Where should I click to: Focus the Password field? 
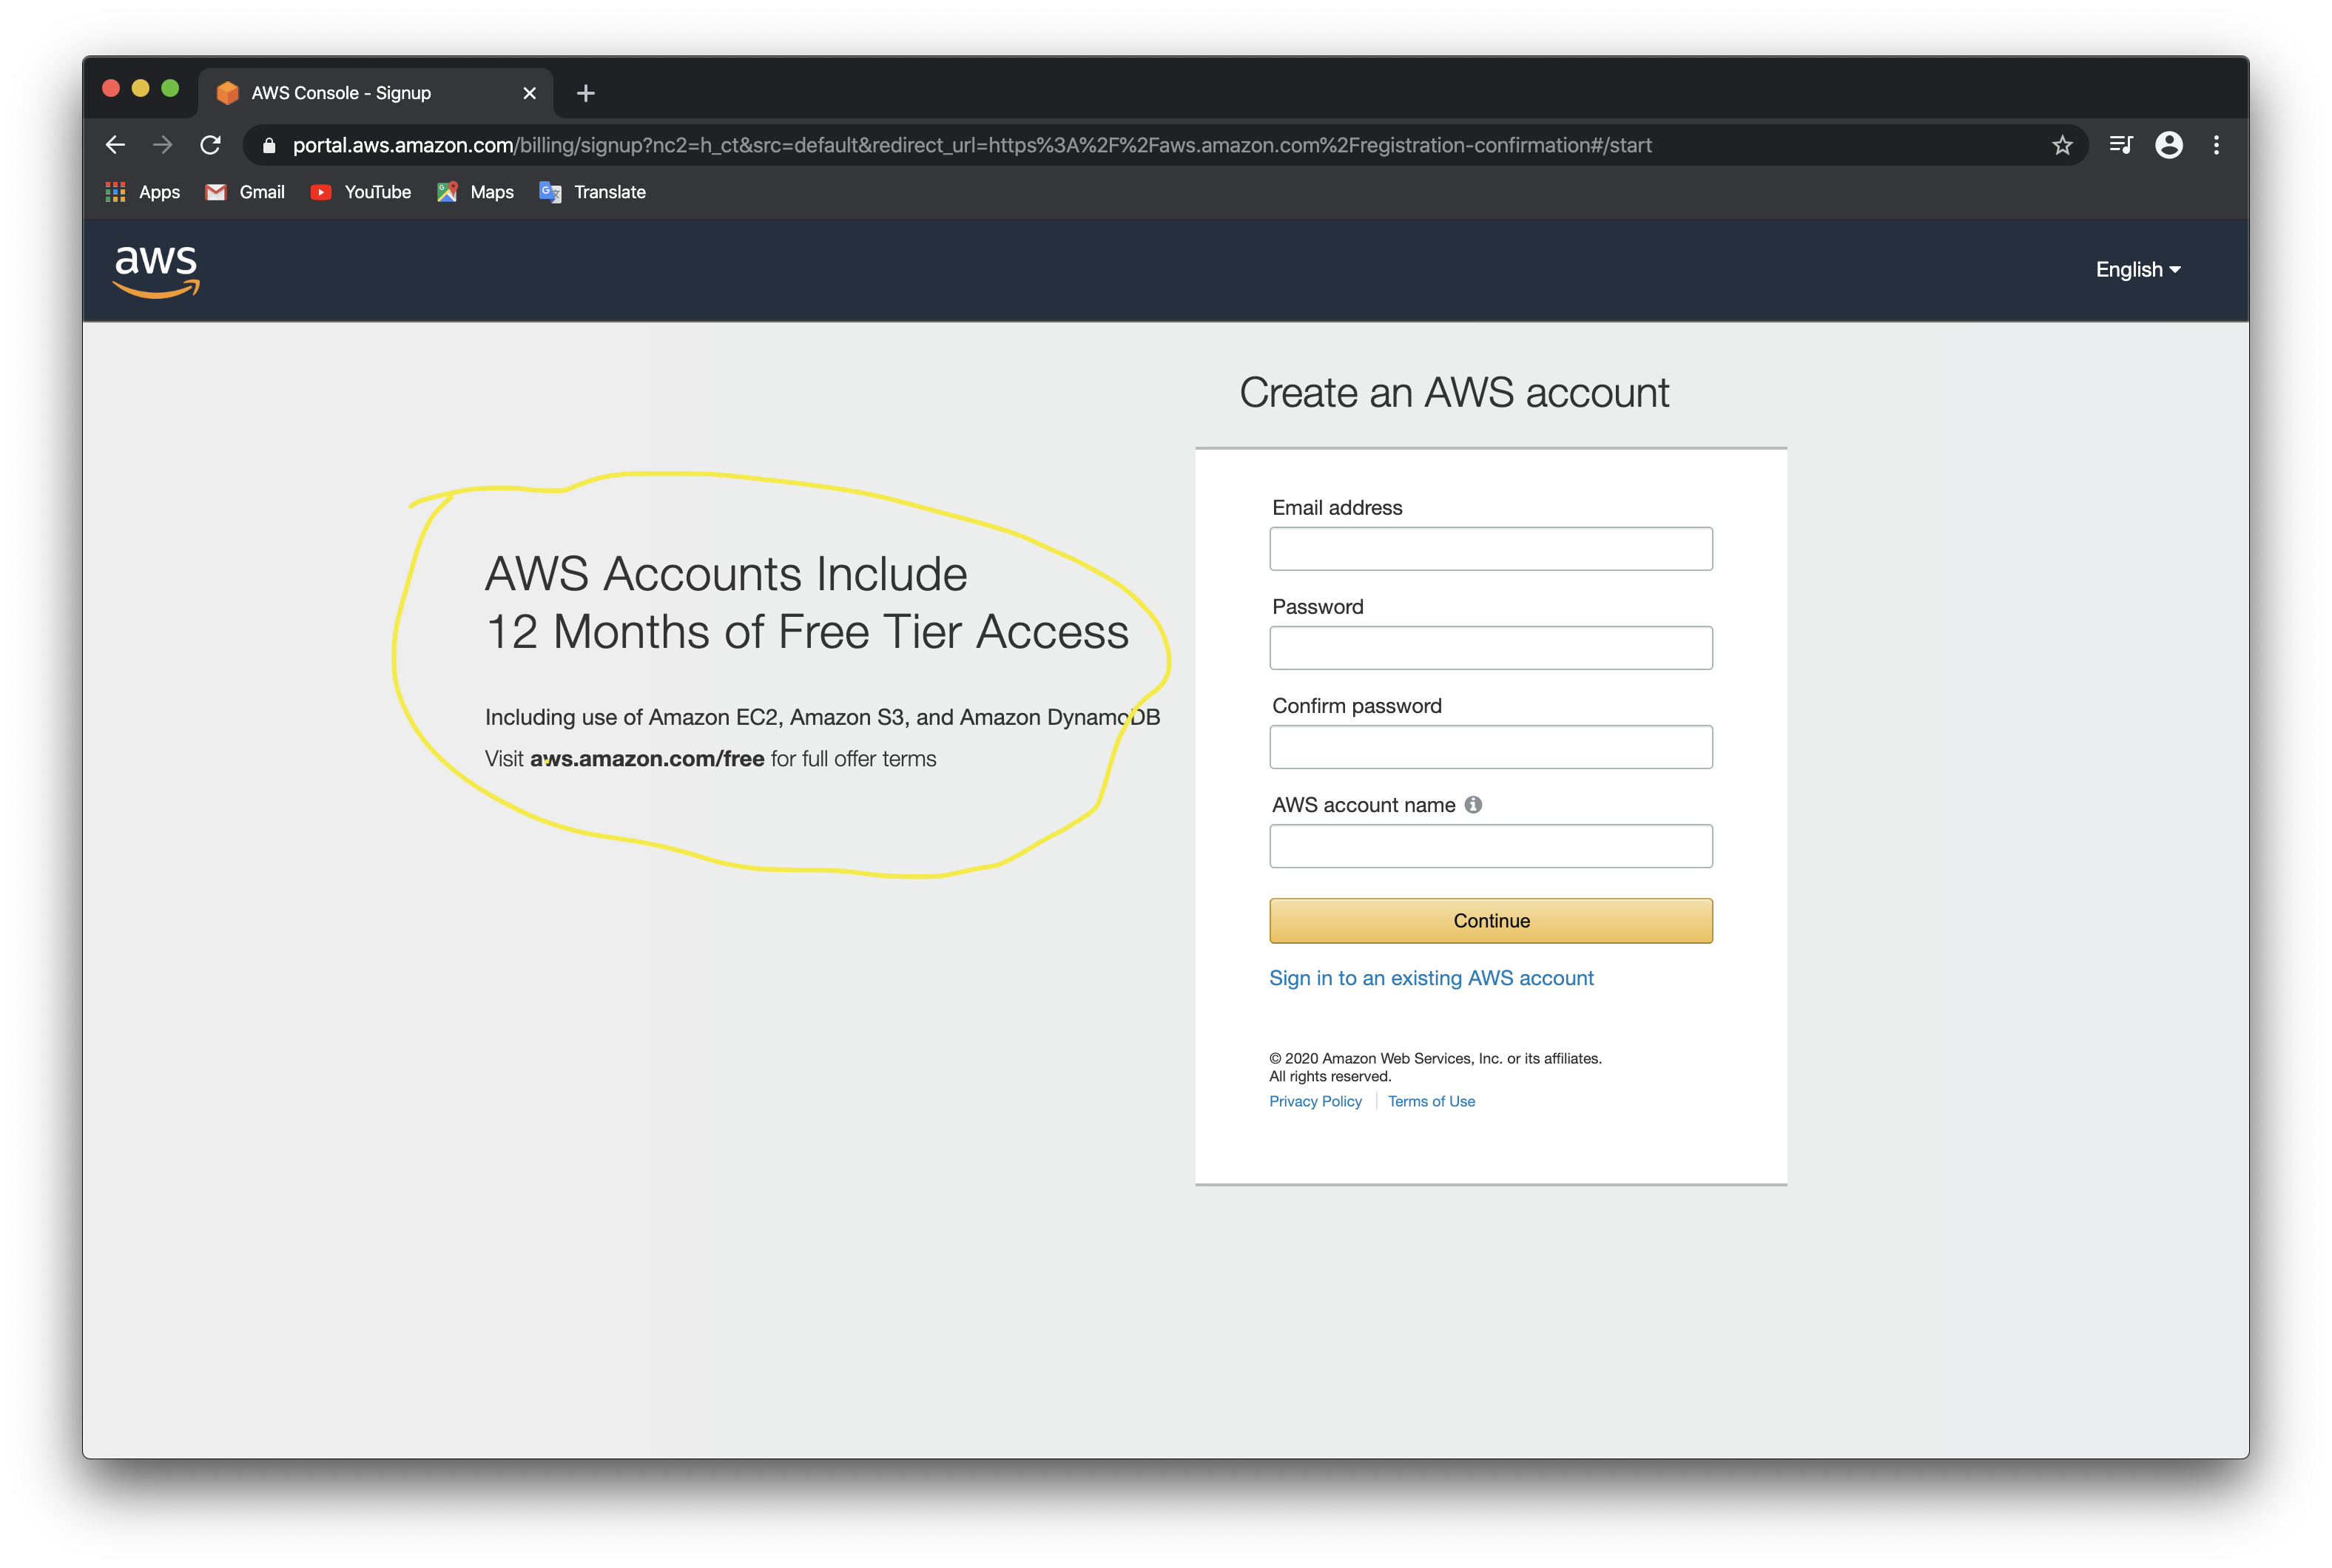click(1491, 647)
